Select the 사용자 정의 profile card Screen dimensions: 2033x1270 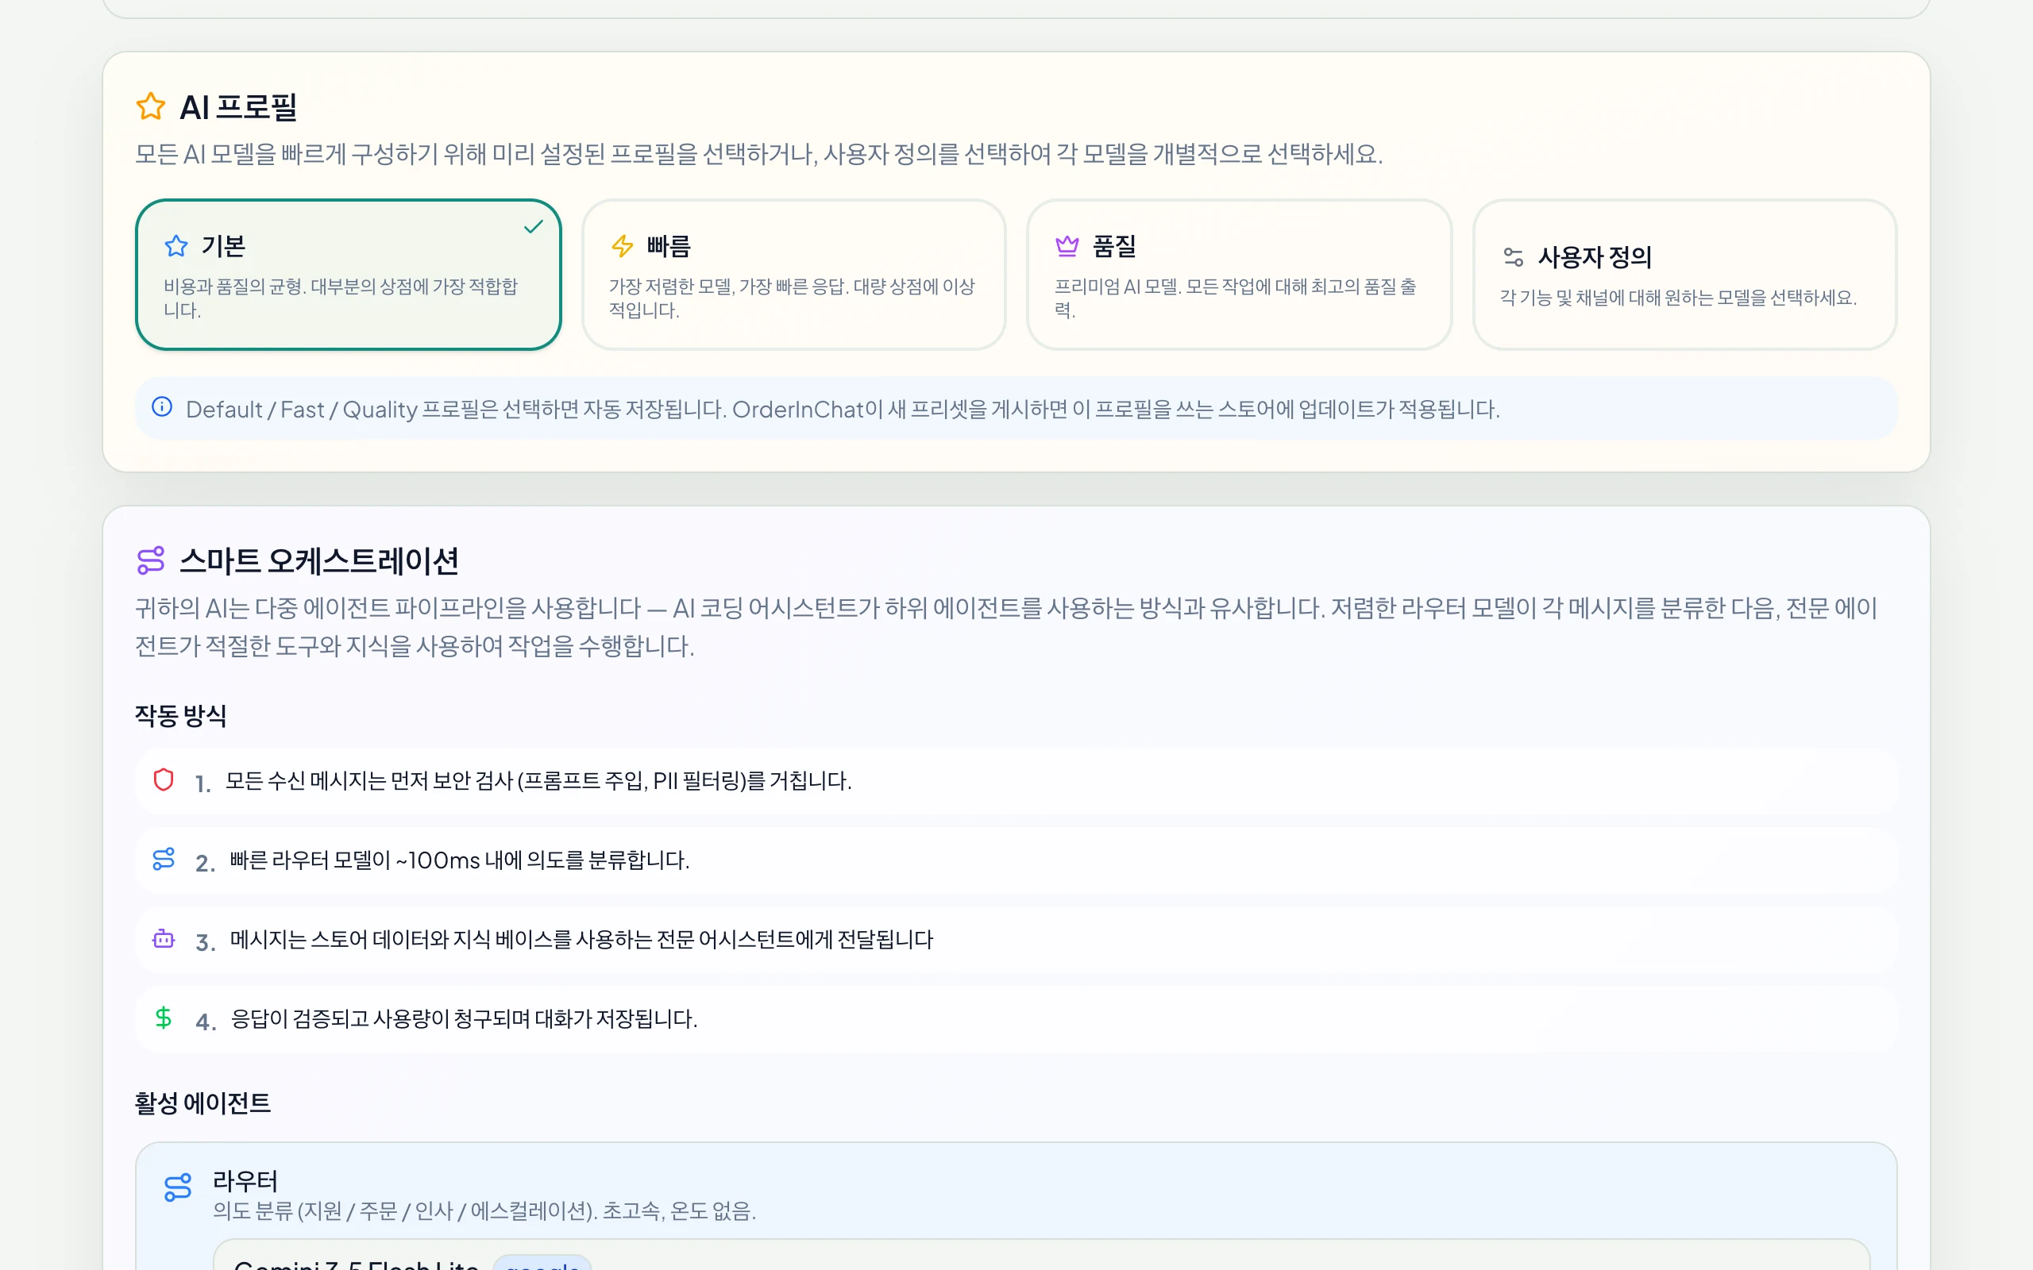1684,275
